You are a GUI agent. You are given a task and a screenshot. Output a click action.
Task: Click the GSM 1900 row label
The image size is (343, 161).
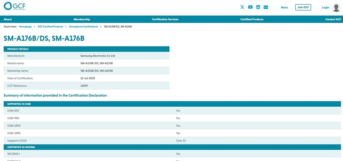[x=14, y=133]
